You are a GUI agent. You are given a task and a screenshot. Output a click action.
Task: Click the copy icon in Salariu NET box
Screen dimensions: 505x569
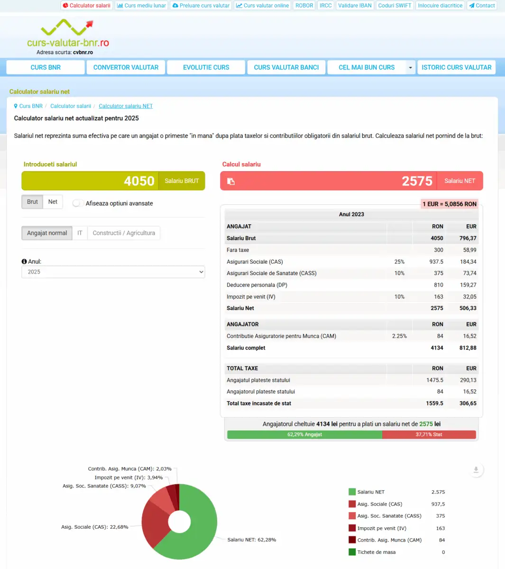pos(231,181)
